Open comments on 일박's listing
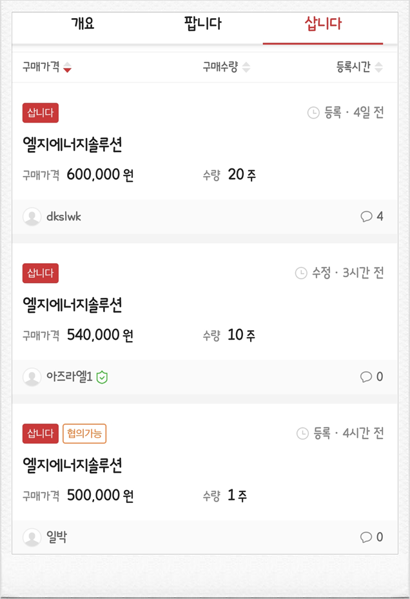The image size is (410, 599). click(x=371, y=538)
